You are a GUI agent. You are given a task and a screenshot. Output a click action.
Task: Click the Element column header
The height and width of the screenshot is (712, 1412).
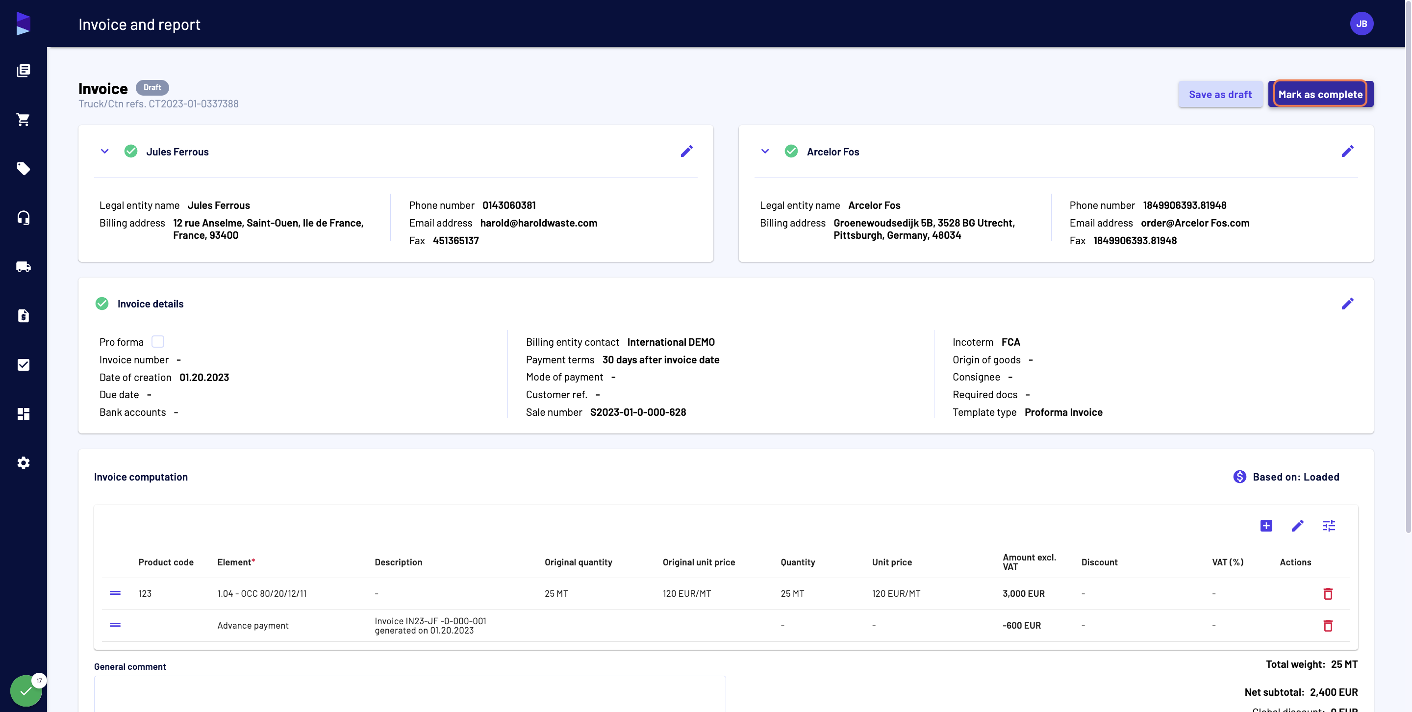coord(236,562)
